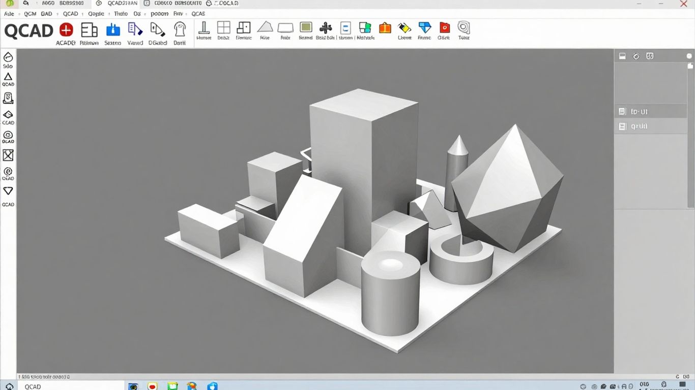
Task: Open the File menu
Action: 8,14
